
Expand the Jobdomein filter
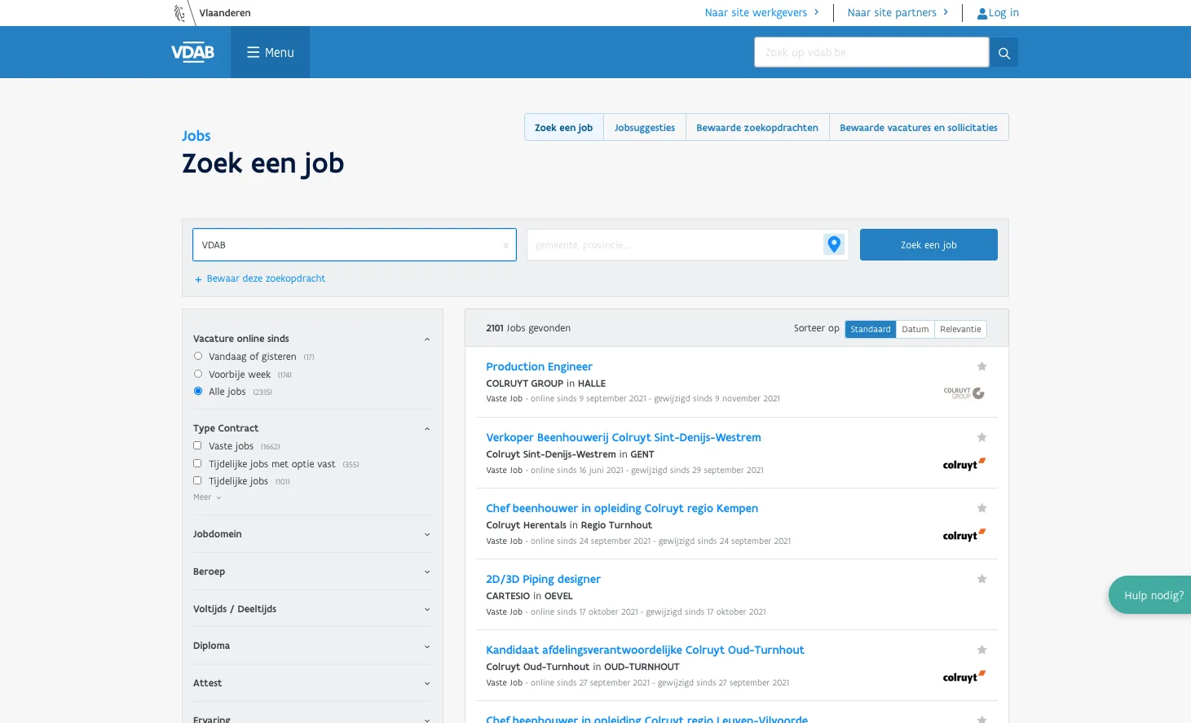(312, 534)
